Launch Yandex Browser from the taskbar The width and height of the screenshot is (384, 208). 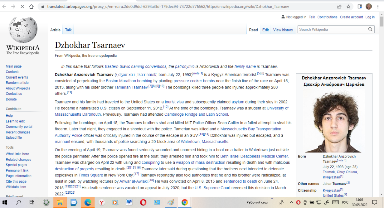[102, 202]
